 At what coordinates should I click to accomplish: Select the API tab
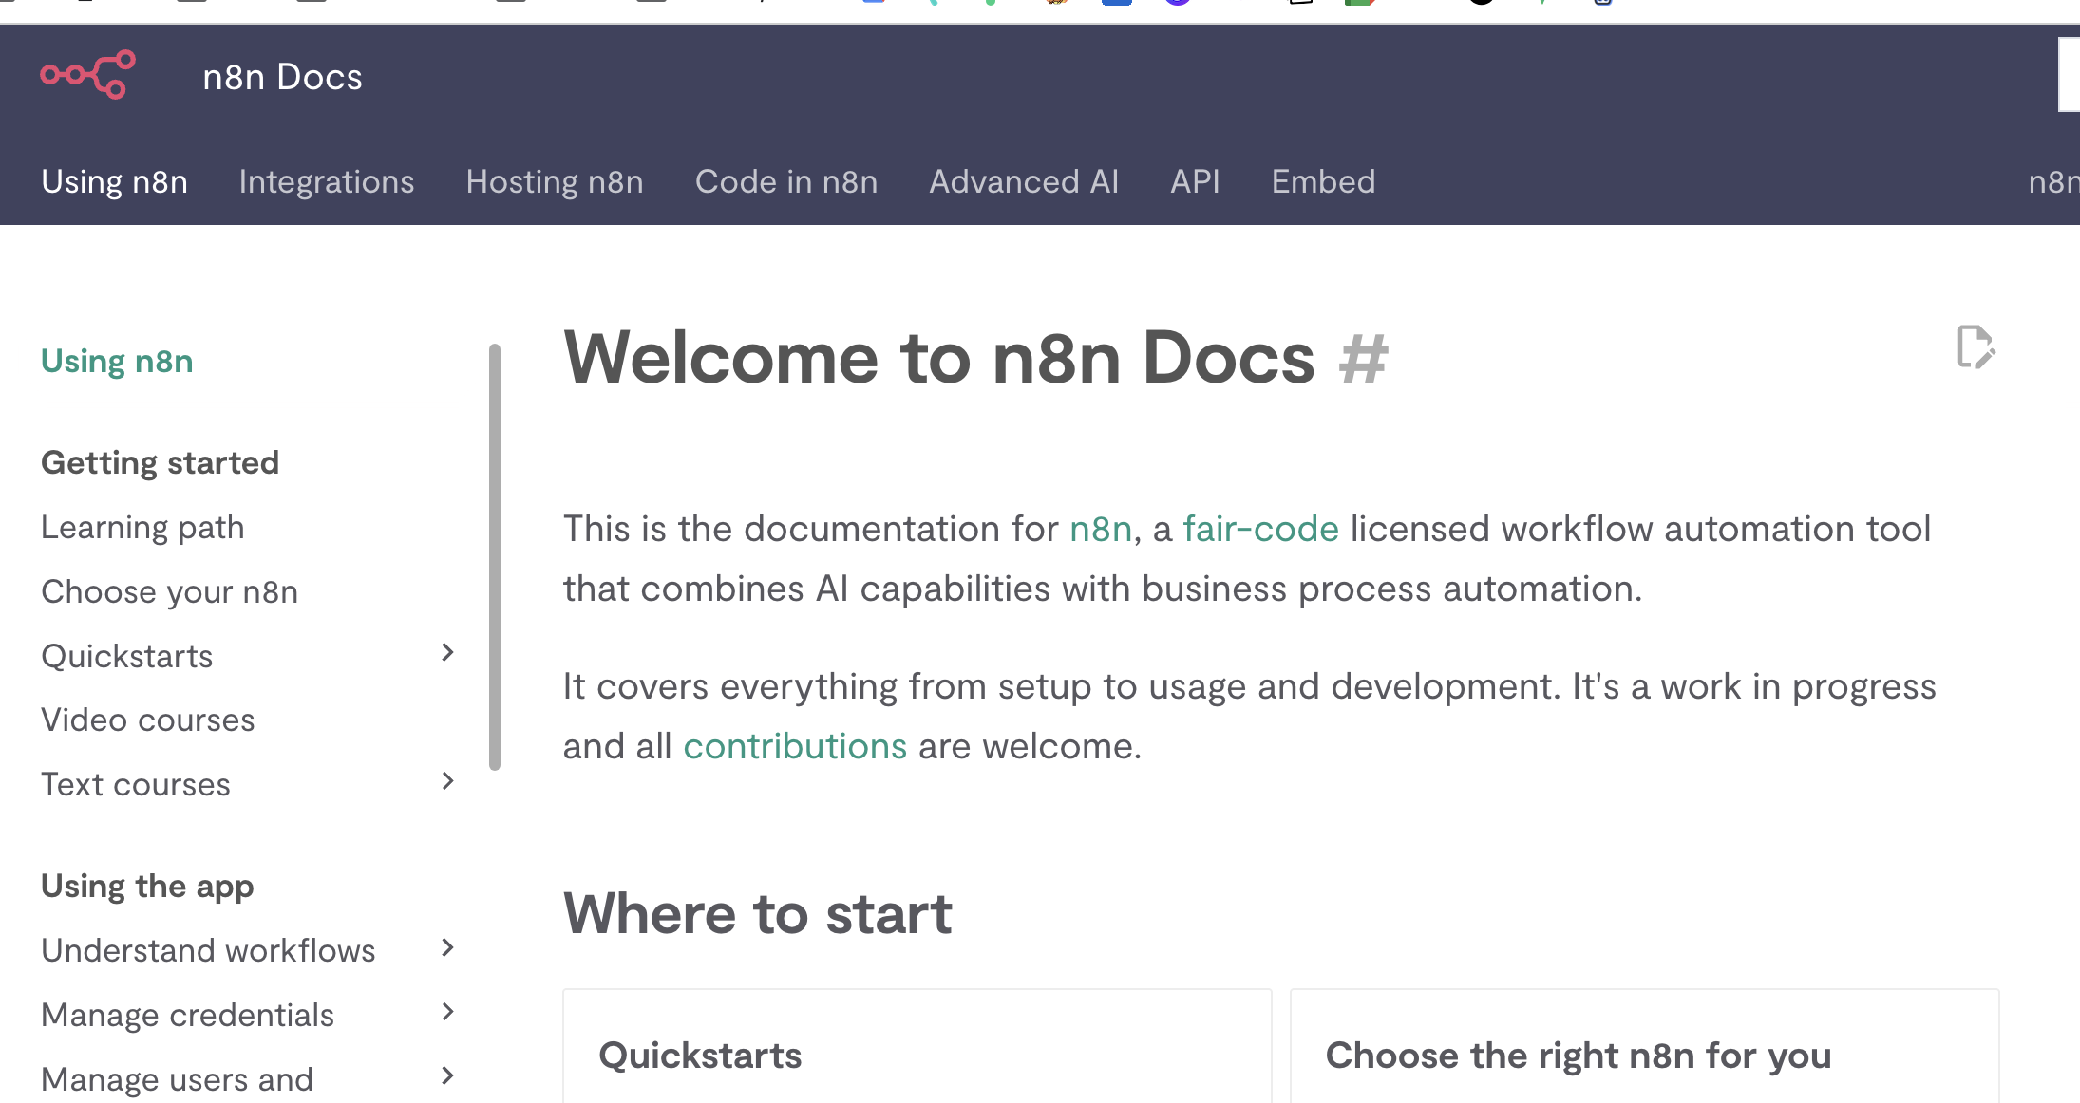point(1195,181)
